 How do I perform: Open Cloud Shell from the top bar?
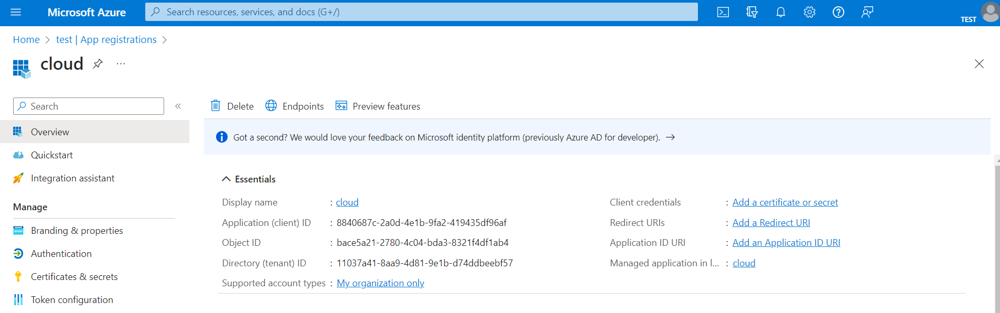point(723,12)
